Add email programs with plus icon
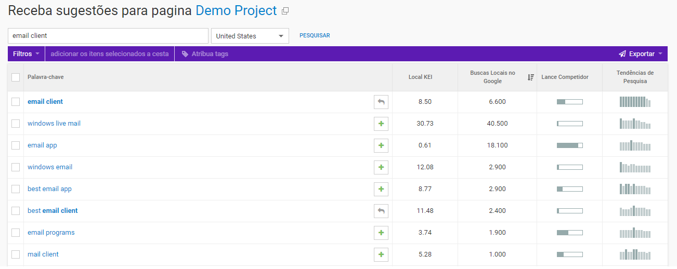The width and height of the screenshot is (677, 269). click(381, 233)
